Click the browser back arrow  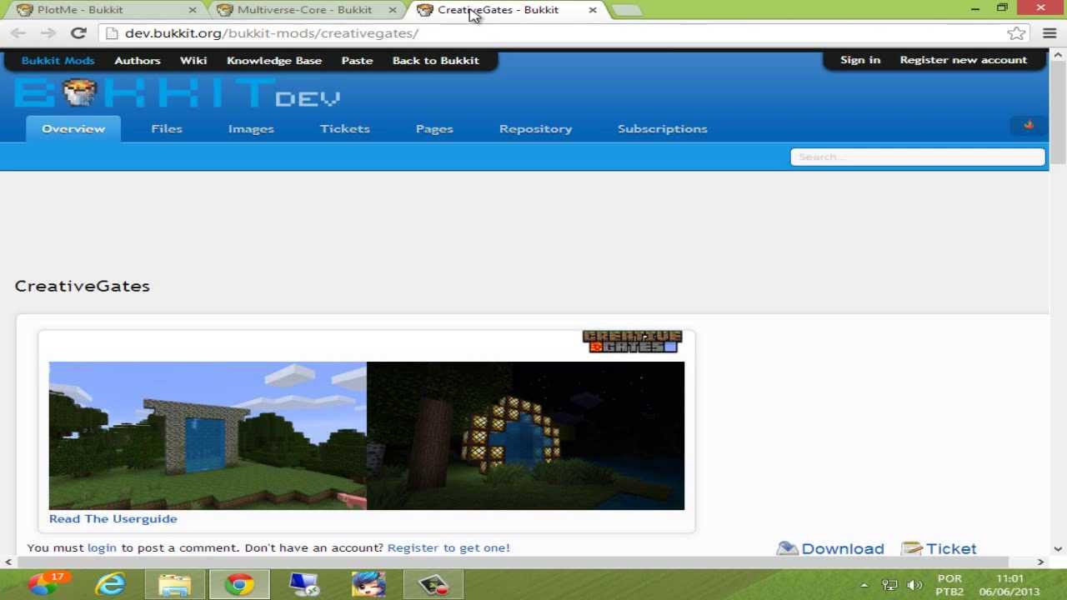pyautogui.click(x=18, y=33)
